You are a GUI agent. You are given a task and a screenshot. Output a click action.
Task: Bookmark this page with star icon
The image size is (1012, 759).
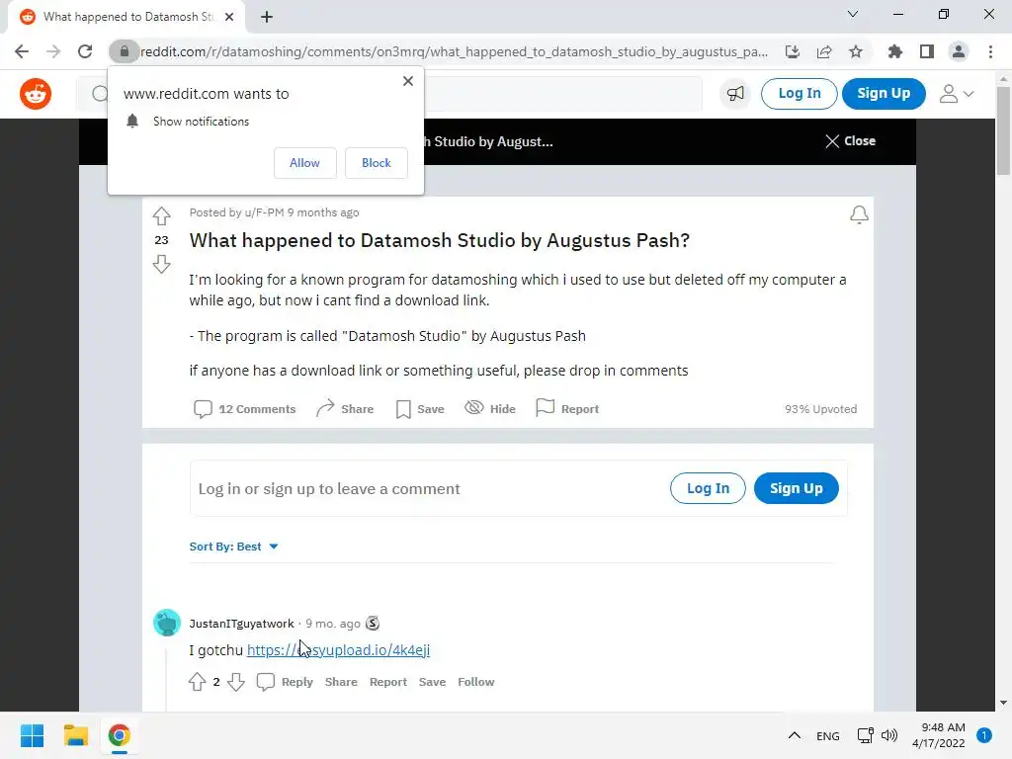(x=856, y=51)
